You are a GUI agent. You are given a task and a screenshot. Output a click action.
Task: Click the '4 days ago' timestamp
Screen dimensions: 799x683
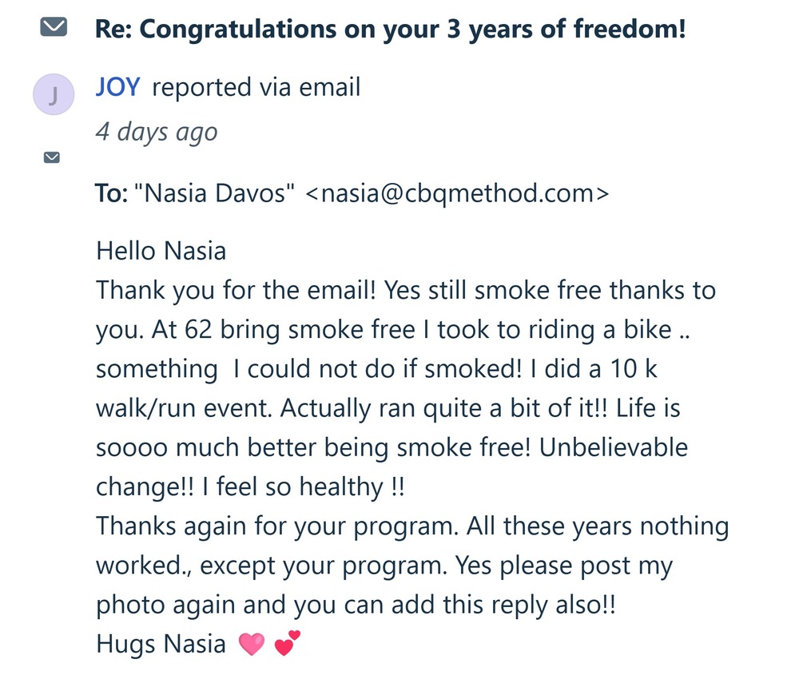click(x=157, y=130)
